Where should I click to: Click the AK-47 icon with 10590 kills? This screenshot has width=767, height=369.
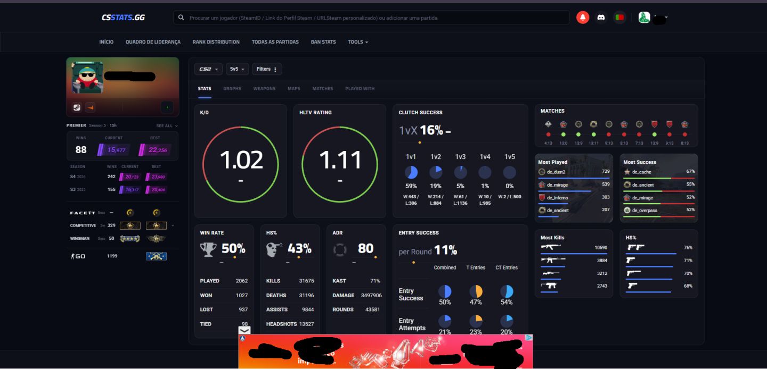tap(551, 247)
